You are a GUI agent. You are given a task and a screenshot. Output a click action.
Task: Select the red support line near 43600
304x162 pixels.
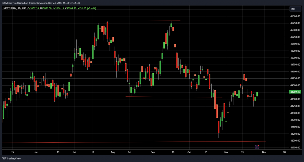click(x=174, y=97)
